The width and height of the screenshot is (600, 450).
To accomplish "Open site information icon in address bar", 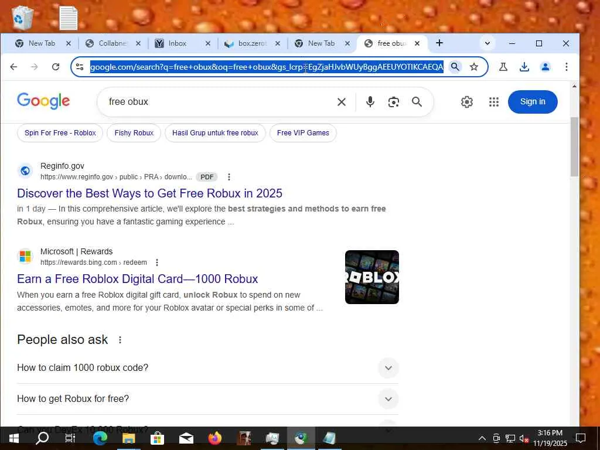I will click(80, 67).
